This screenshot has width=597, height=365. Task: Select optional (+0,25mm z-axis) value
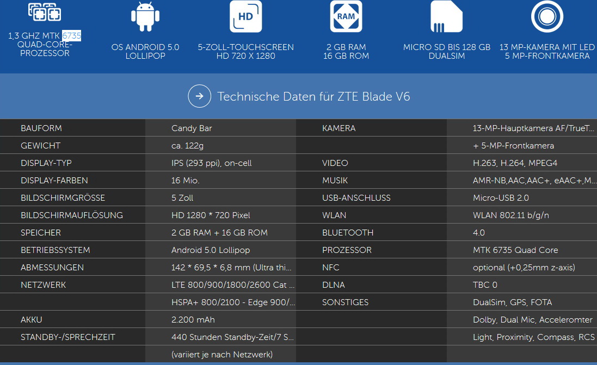click(524, 268)
